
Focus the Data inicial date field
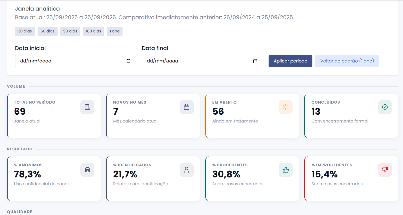(x=76, y=61)
